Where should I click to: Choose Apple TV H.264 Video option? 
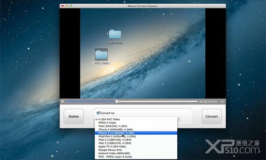click(x=136, y=146)
